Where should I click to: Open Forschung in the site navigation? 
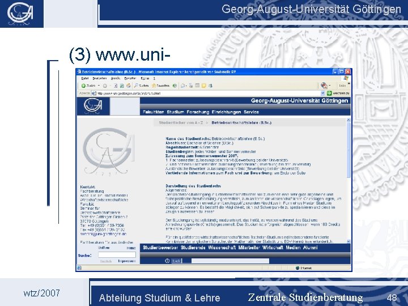(198, 112)
